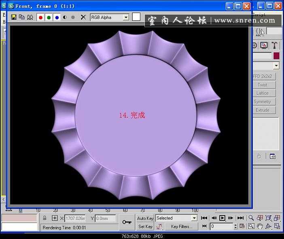The image size is (284, 239).
Task: Clone the rendered frame window
Action: point(21,17)
